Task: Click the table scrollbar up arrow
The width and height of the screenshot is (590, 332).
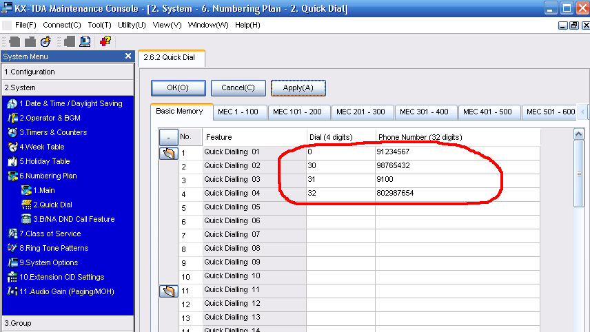Action: [x=578, y=134]
